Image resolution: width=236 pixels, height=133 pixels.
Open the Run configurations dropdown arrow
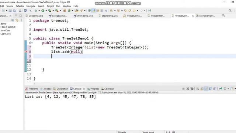click(x=46, y=11)
